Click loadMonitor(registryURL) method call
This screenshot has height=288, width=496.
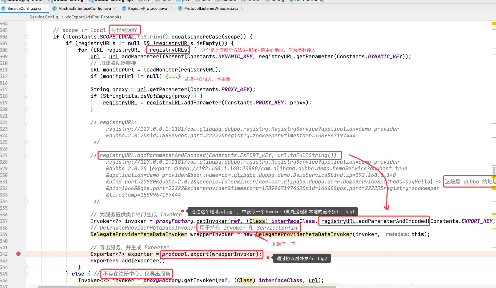click(180, 70)
